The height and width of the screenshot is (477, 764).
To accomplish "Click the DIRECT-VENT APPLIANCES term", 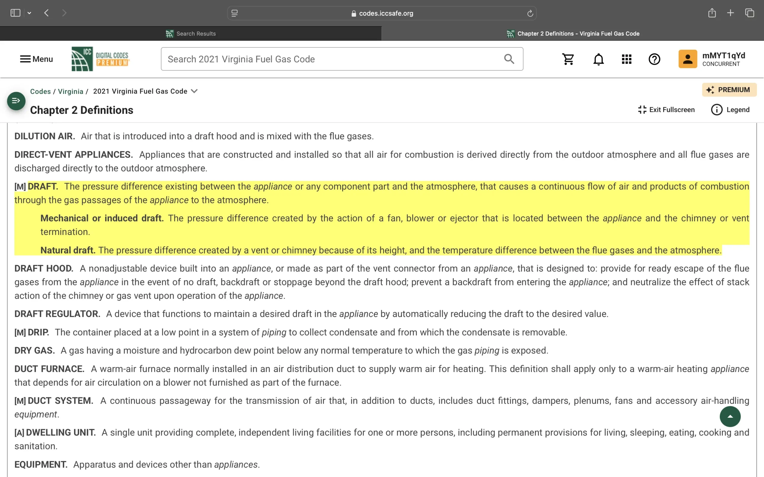I will pos(73,155).
